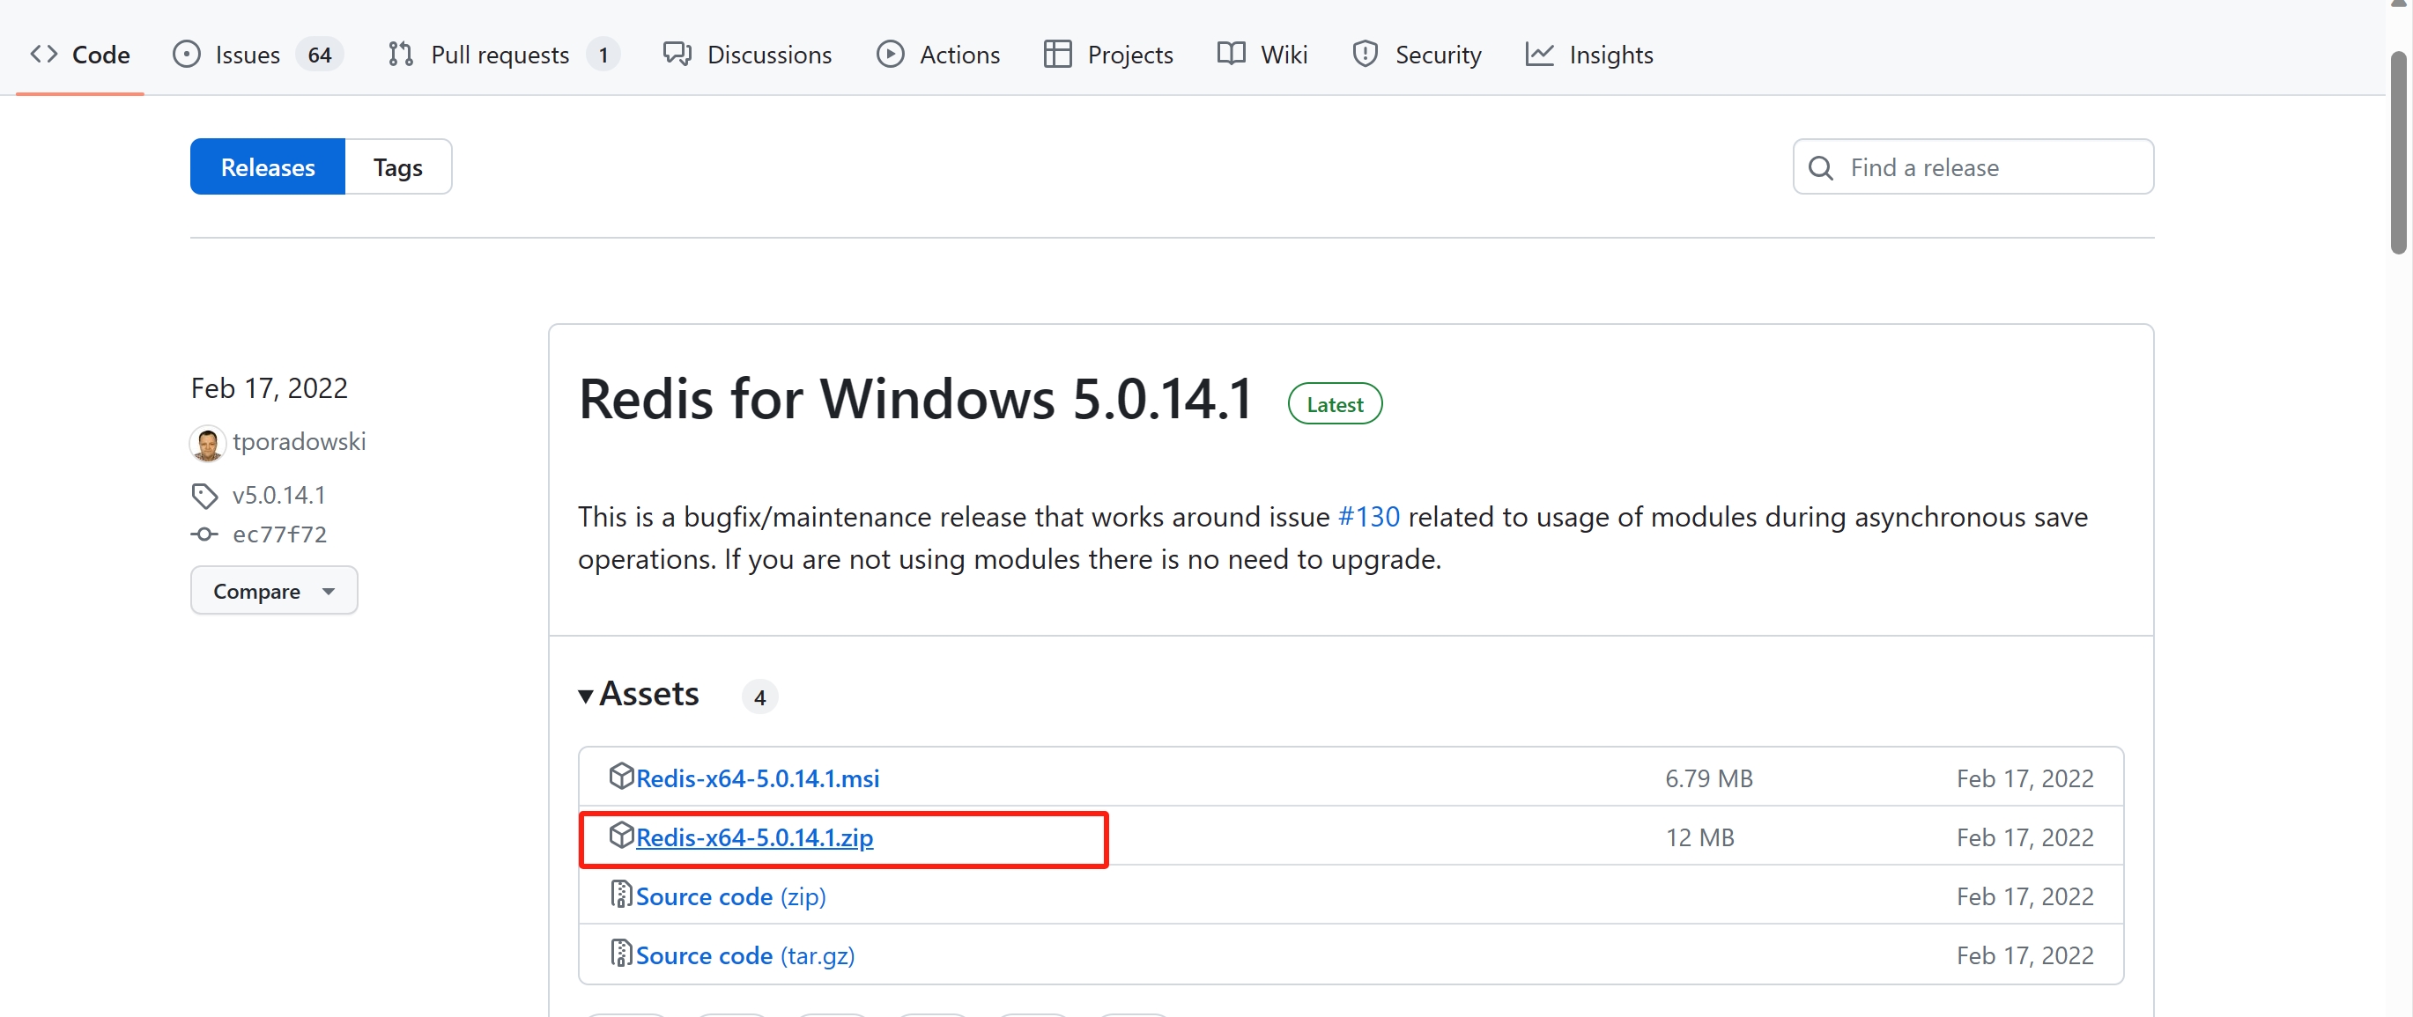2413x1017 pixels.
Task: Switch to the Releases tab
Action: [268, 166]
